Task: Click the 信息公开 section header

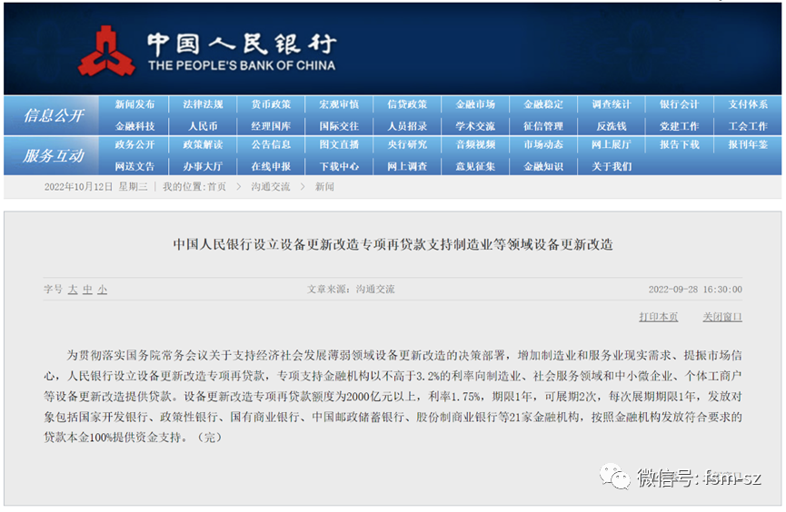Action: pyautogui.click(x=54, y=115)
